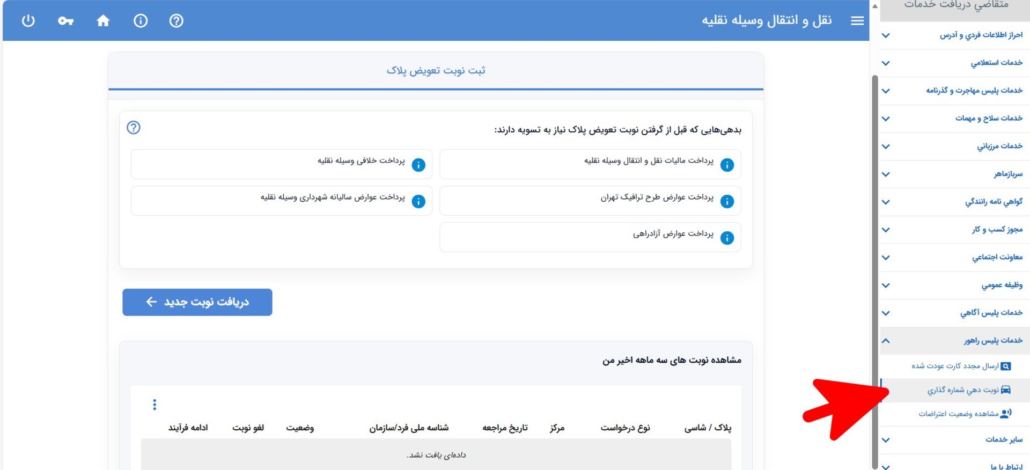The image size is (1030, 470).
Task: Click پرداخت عوارض آزادراهی text
Action: click(x=673, y=234)
